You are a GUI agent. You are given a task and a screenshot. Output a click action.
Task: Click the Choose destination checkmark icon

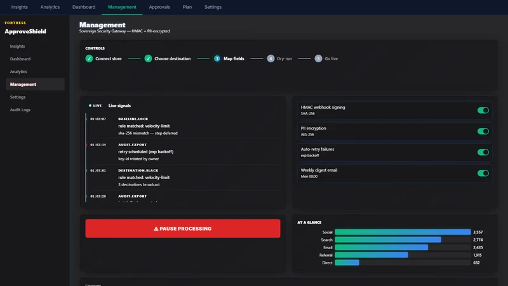[x=148, y=58]
